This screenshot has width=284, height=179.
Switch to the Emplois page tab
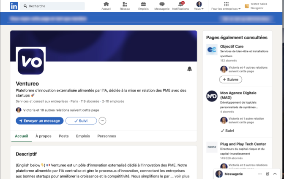[83, 136]
